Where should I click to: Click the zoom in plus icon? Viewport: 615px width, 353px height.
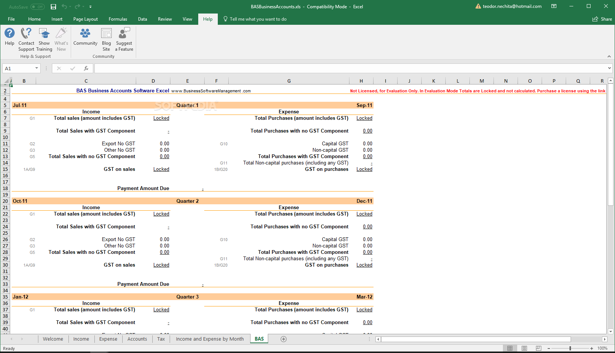pyautogui.click(x=592, y=348)
